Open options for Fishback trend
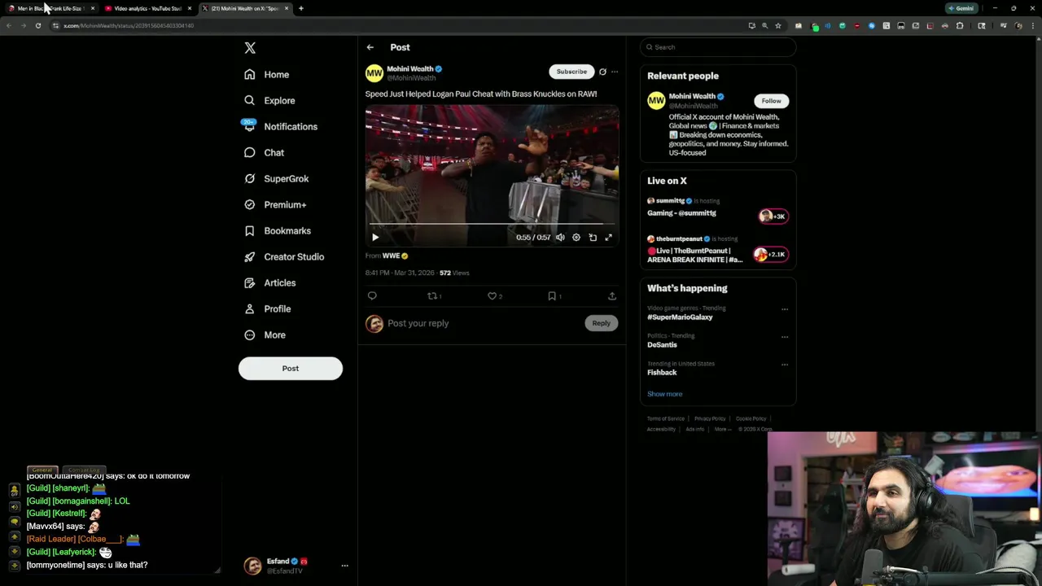Viewport: 1042px width, 586px height. click(x=785, y=365)
